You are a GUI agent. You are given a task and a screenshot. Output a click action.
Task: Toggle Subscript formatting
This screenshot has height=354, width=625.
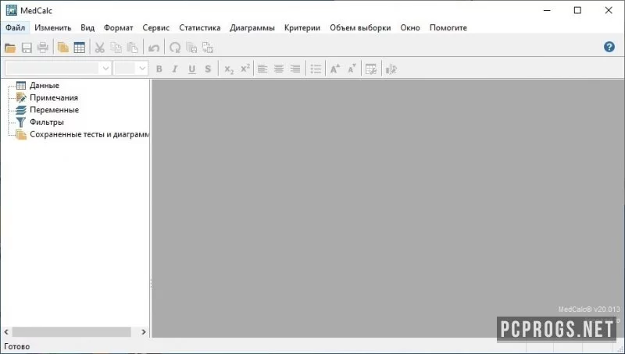coord(229,69)
